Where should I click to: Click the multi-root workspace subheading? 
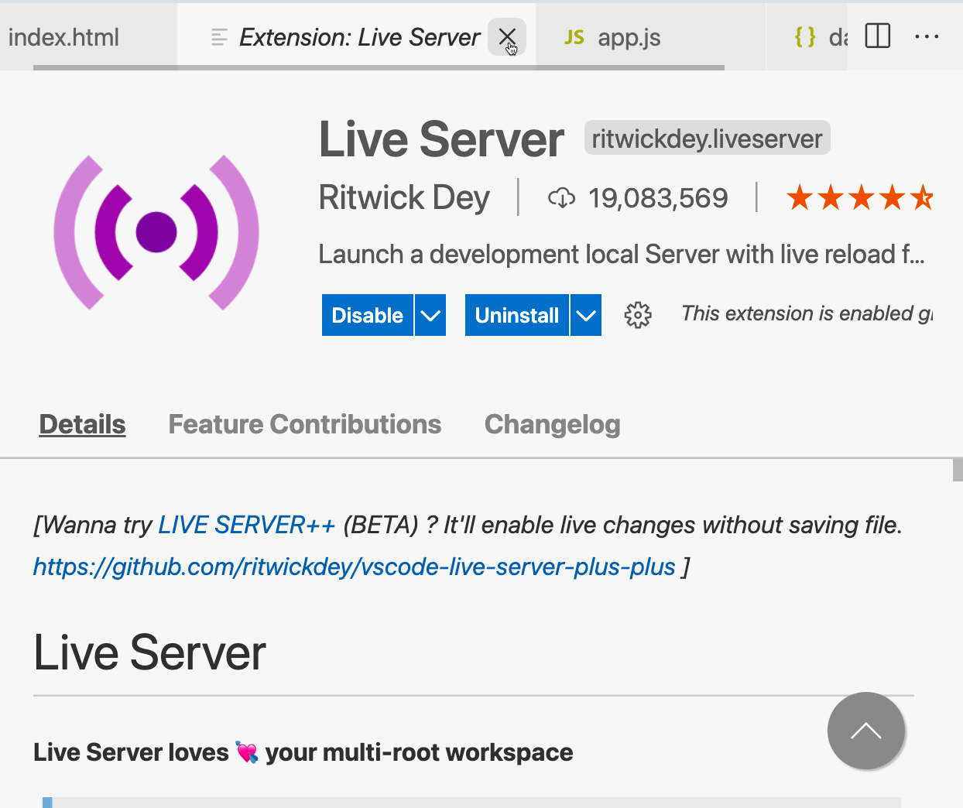click(303, 752)
